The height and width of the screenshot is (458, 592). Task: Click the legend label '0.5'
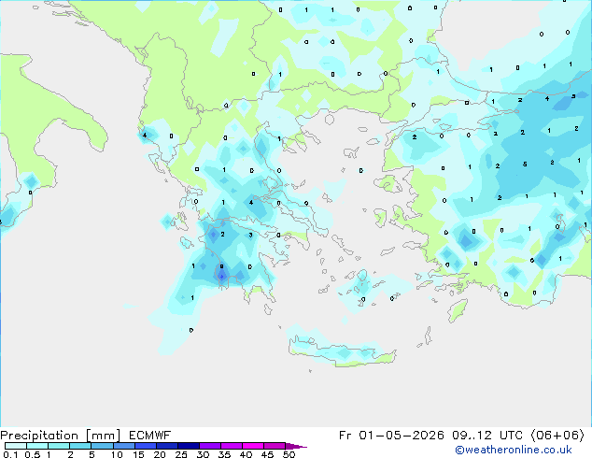(33, 454)
